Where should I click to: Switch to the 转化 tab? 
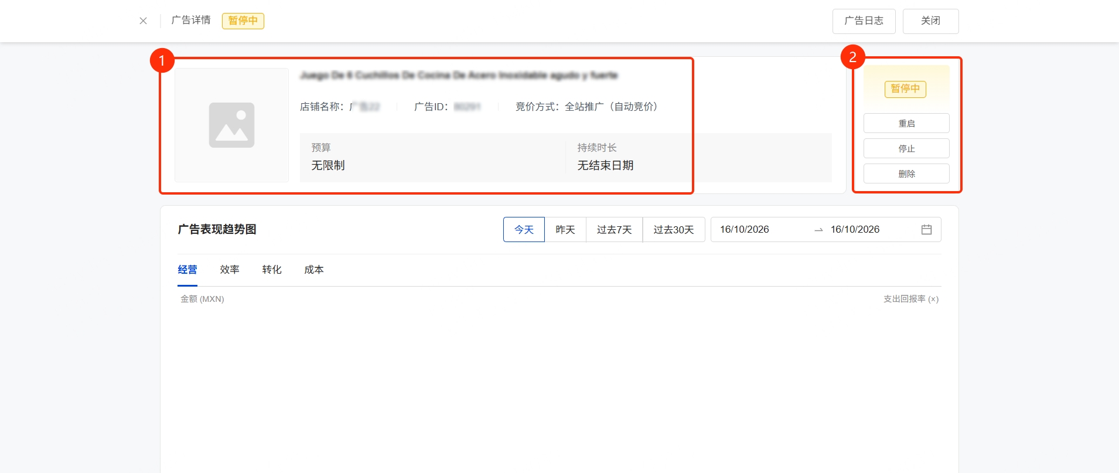coord(272,270)
